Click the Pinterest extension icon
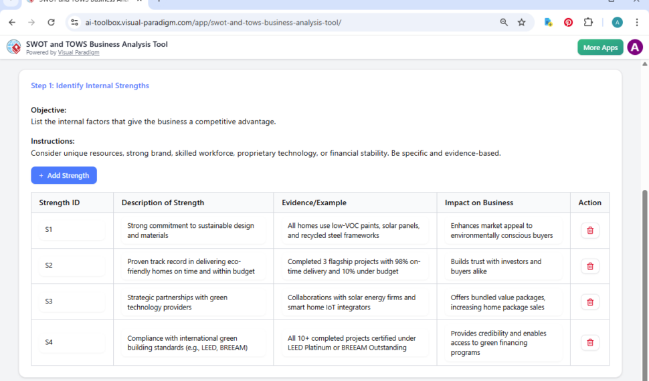Image resolution: width=649 pixels, height=381 pixels. [x=568, y=22]
